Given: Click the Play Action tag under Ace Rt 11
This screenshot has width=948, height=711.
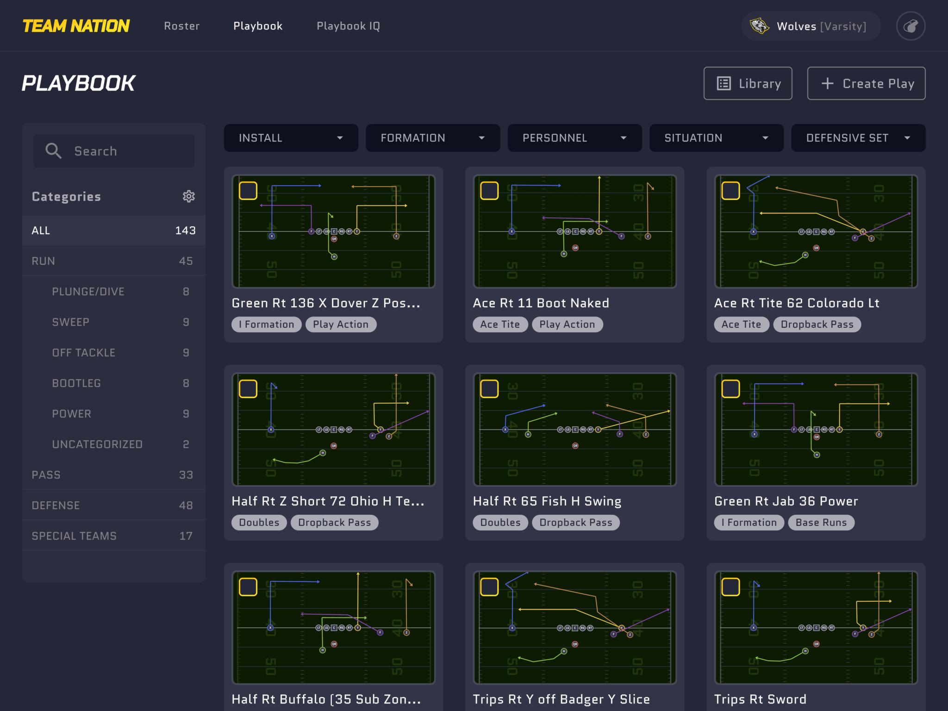Looking at the screenshot, I should (x=568, y=324).
